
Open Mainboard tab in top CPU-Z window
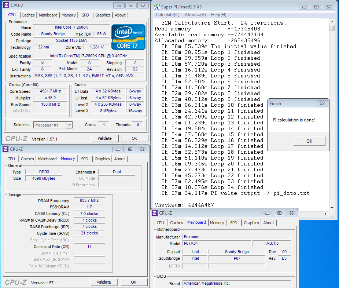point(48,15)
